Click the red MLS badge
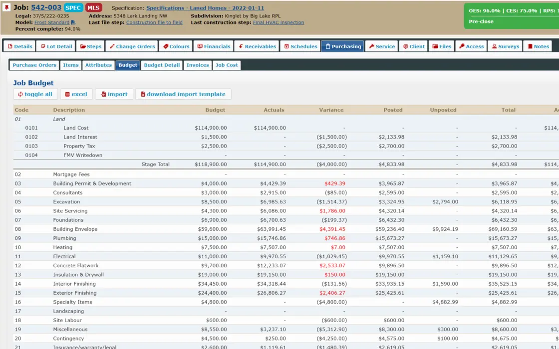 (93, 7)
